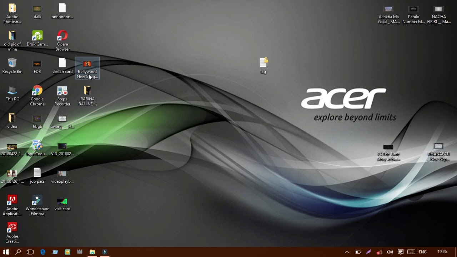Open the clock showing 19:26
This screenshot has width=457, height=257.
tap(442, 252)
